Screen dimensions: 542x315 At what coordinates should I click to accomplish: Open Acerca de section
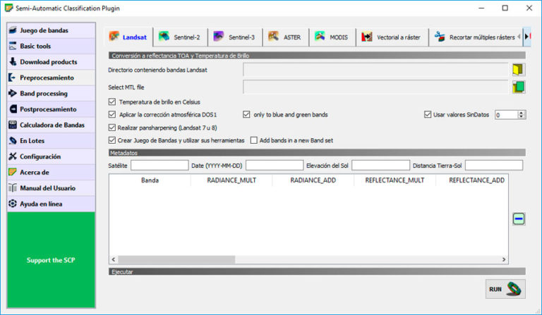coord(51,173)
